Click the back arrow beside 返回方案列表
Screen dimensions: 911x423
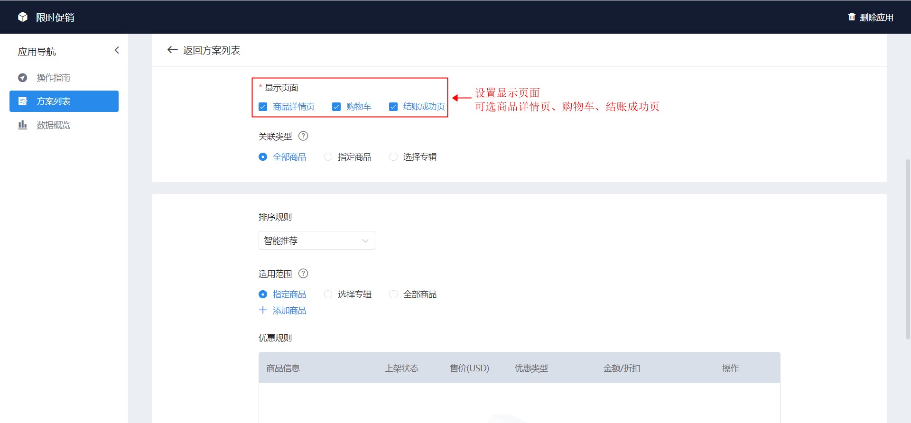click(172, 50)
